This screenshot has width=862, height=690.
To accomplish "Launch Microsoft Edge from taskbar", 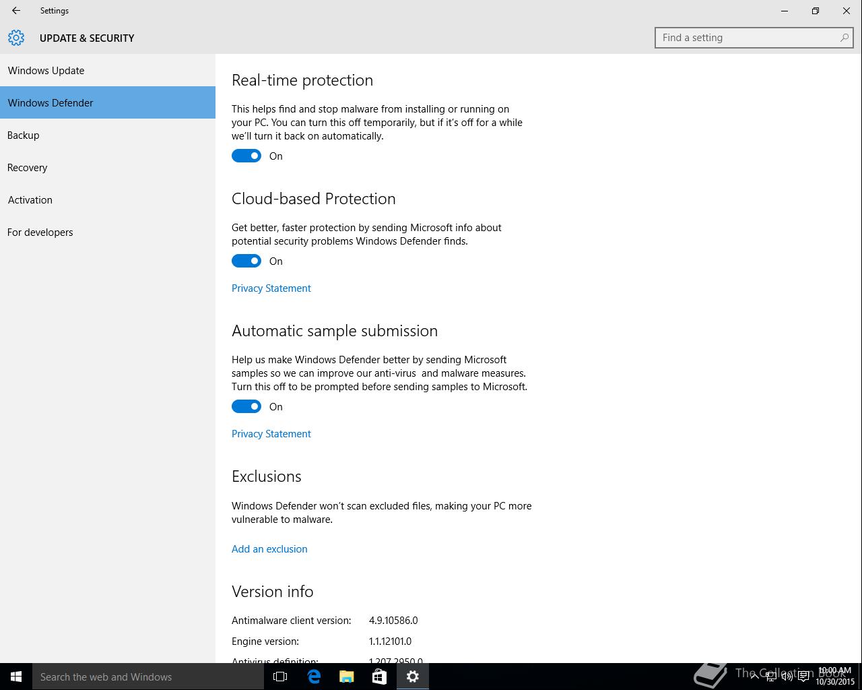I will (314, 677).
